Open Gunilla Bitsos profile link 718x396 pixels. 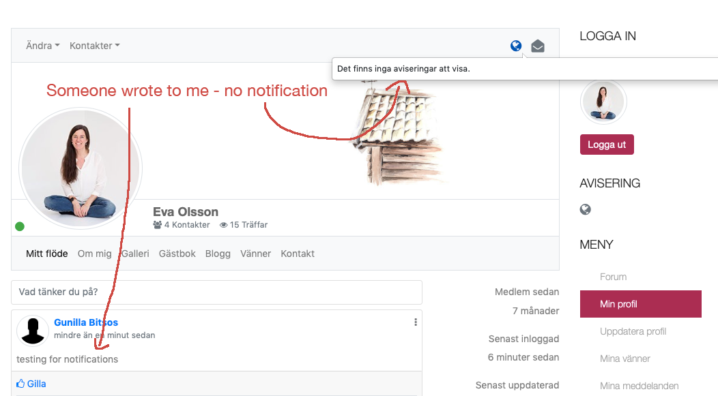86,322
